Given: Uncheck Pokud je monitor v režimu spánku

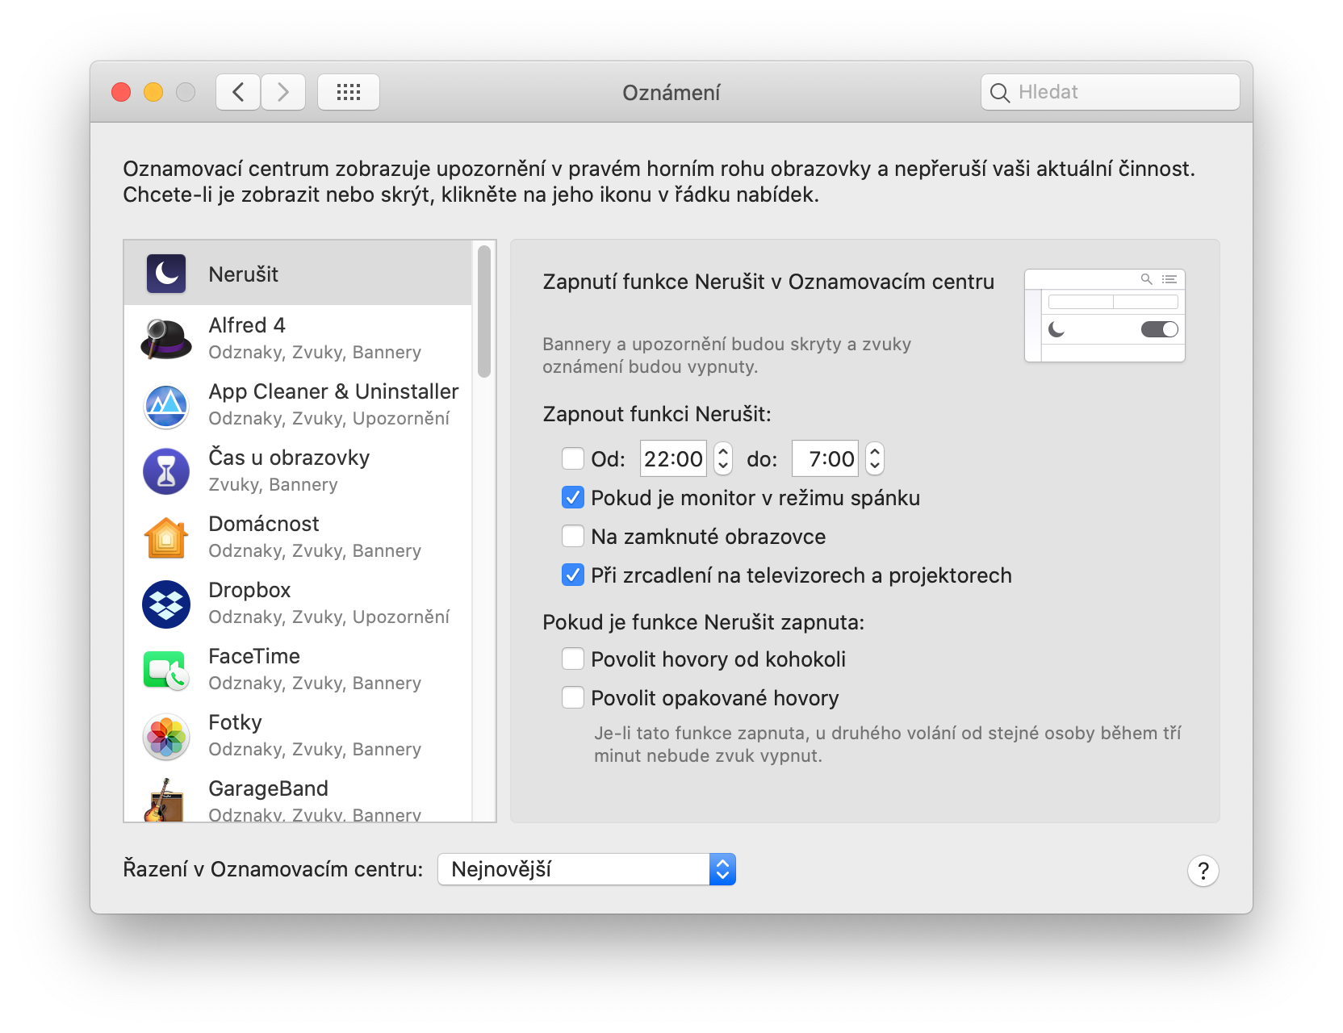Looking at the screenshot, I should point(573,497).
